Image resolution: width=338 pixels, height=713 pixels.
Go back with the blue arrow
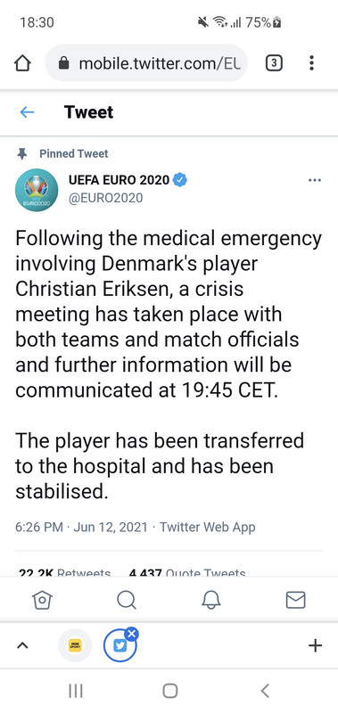coord(28,112)
